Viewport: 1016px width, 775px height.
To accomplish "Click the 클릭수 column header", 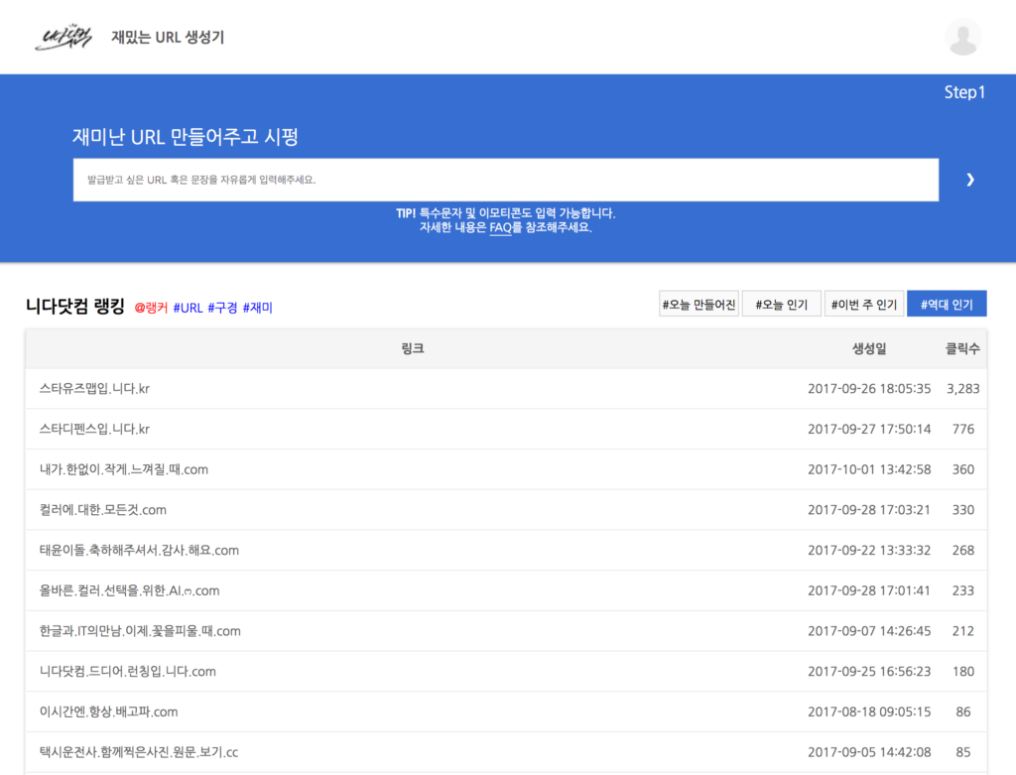I will [x=961, y=349].
